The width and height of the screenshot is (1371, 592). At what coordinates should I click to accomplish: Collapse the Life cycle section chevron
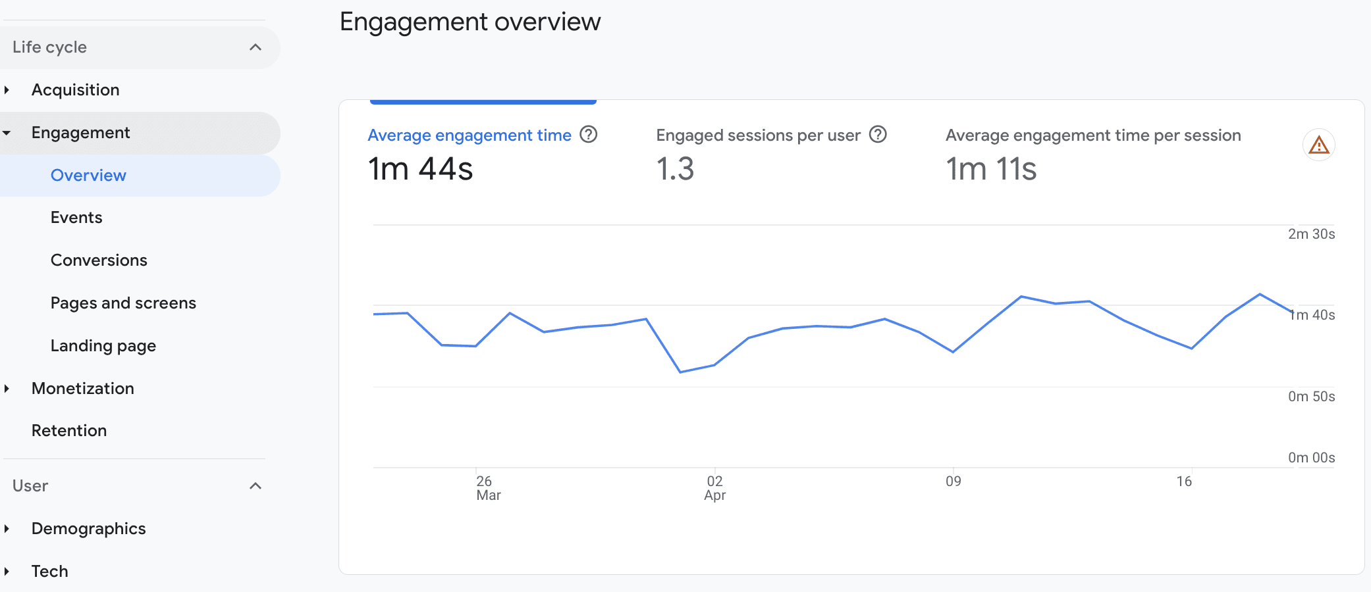[256, 47]
